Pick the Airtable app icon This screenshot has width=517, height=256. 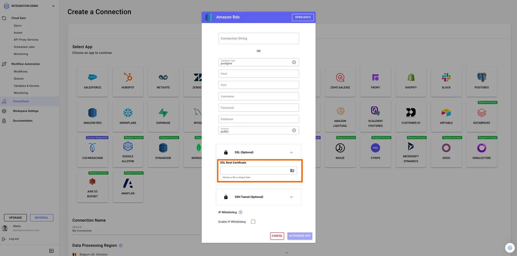pyautogui.click(x=446, y=112)
